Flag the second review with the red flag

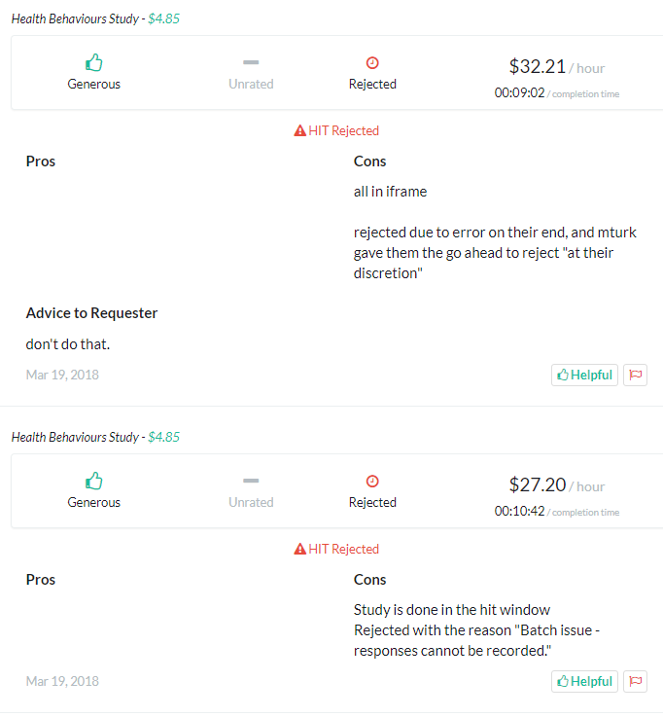click(635, 681)
